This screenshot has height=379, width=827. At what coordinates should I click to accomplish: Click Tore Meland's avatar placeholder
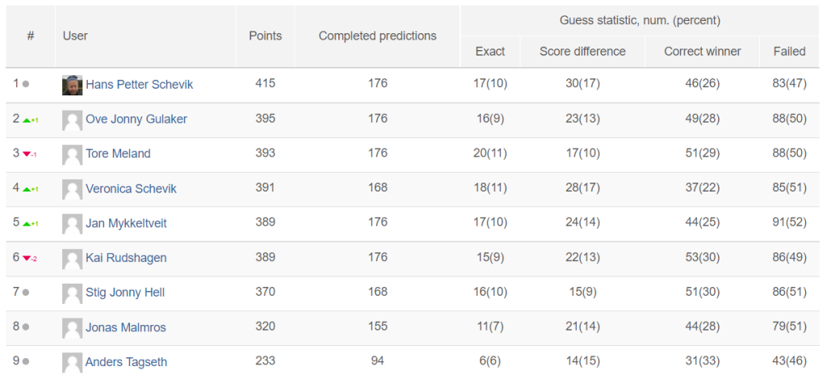(72, 154)
